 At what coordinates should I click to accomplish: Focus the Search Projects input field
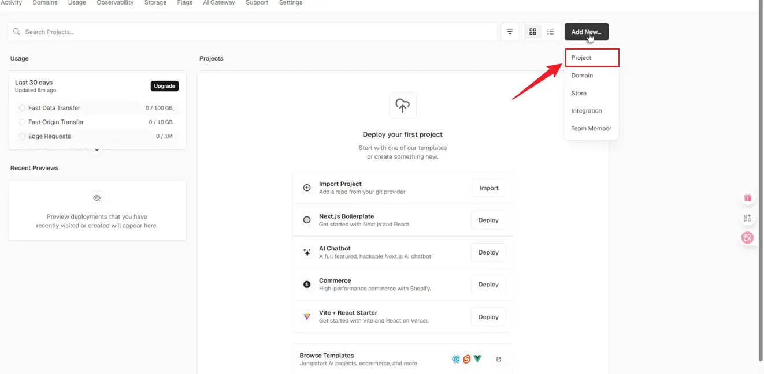[253, 32]
